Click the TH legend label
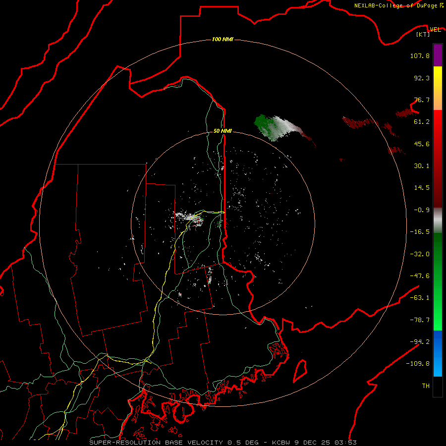Image resolution: width=446 pixels, height=446 pixels. [426, 386]
